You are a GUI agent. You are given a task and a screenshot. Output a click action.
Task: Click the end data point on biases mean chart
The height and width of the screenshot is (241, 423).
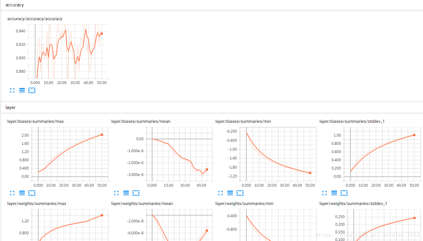click(x=207, y=170)
